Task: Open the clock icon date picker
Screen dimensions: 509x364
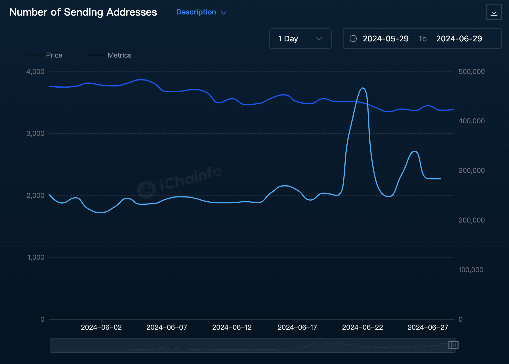Action: (x=353, y=39)
